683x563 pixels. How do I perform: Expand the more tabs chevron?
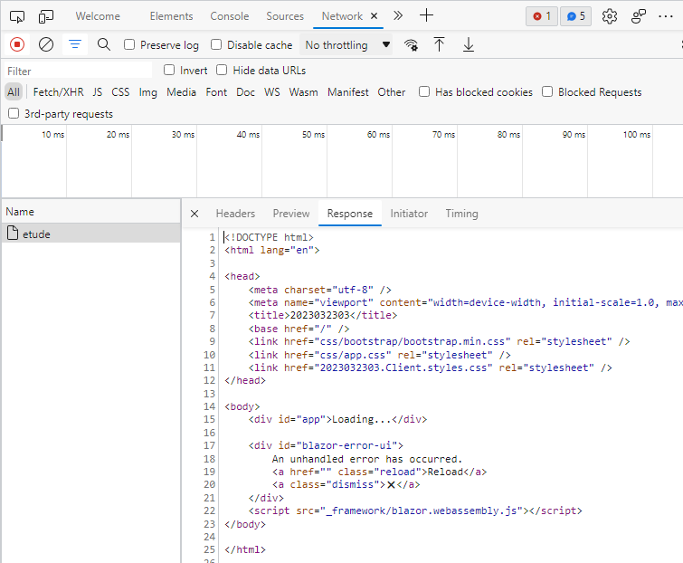(398, 15)
